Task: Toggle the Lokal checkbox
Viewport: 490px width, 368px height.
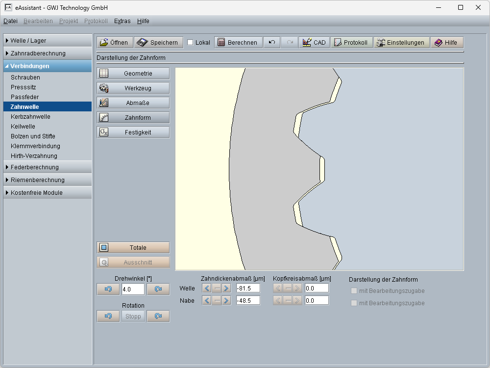Action: [191, 43]
